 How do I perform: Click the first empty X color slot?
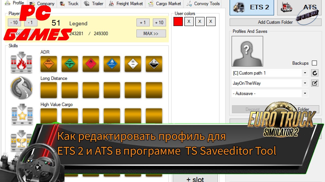tap(189, 22)
